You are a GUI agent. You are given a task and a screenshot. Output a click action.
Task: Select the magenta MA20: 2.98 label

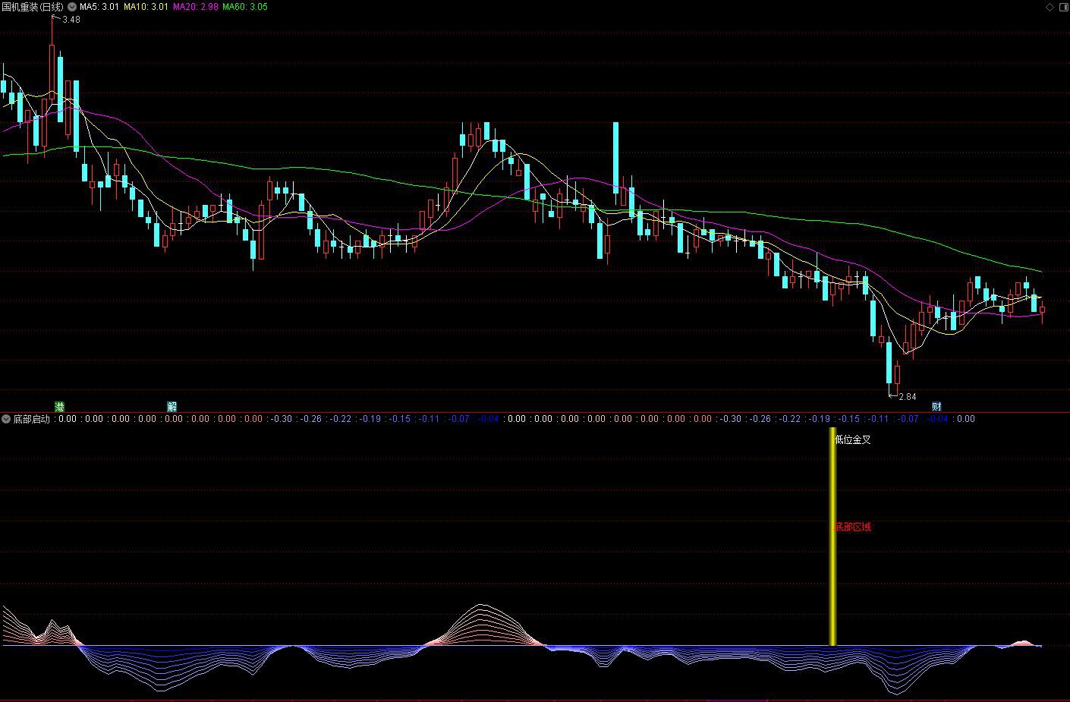[196, 7]
